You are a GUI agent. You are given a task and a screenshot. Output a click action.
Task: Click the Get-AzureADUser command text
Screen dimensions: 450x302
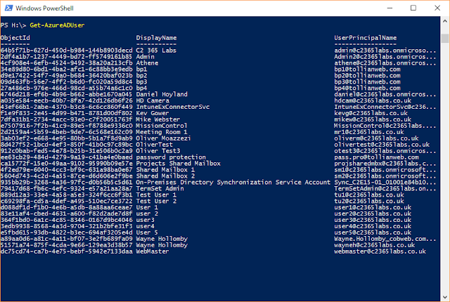pos(57,25)
